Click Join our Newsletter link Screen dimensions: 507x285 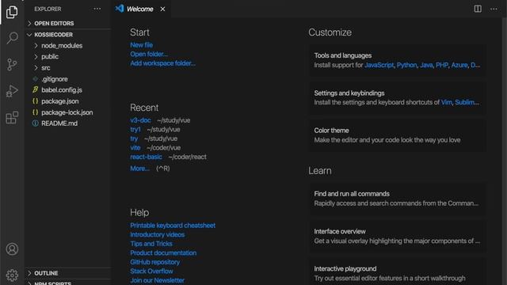[157, 280]
